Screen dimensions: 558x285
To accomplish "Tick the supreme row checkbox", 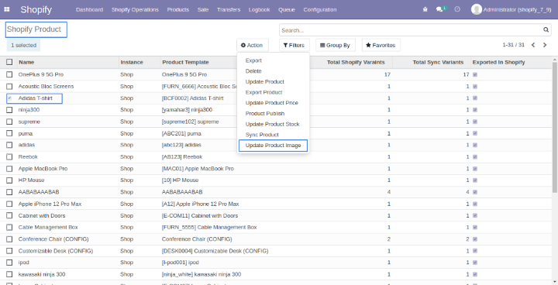I will coord(9,122).
